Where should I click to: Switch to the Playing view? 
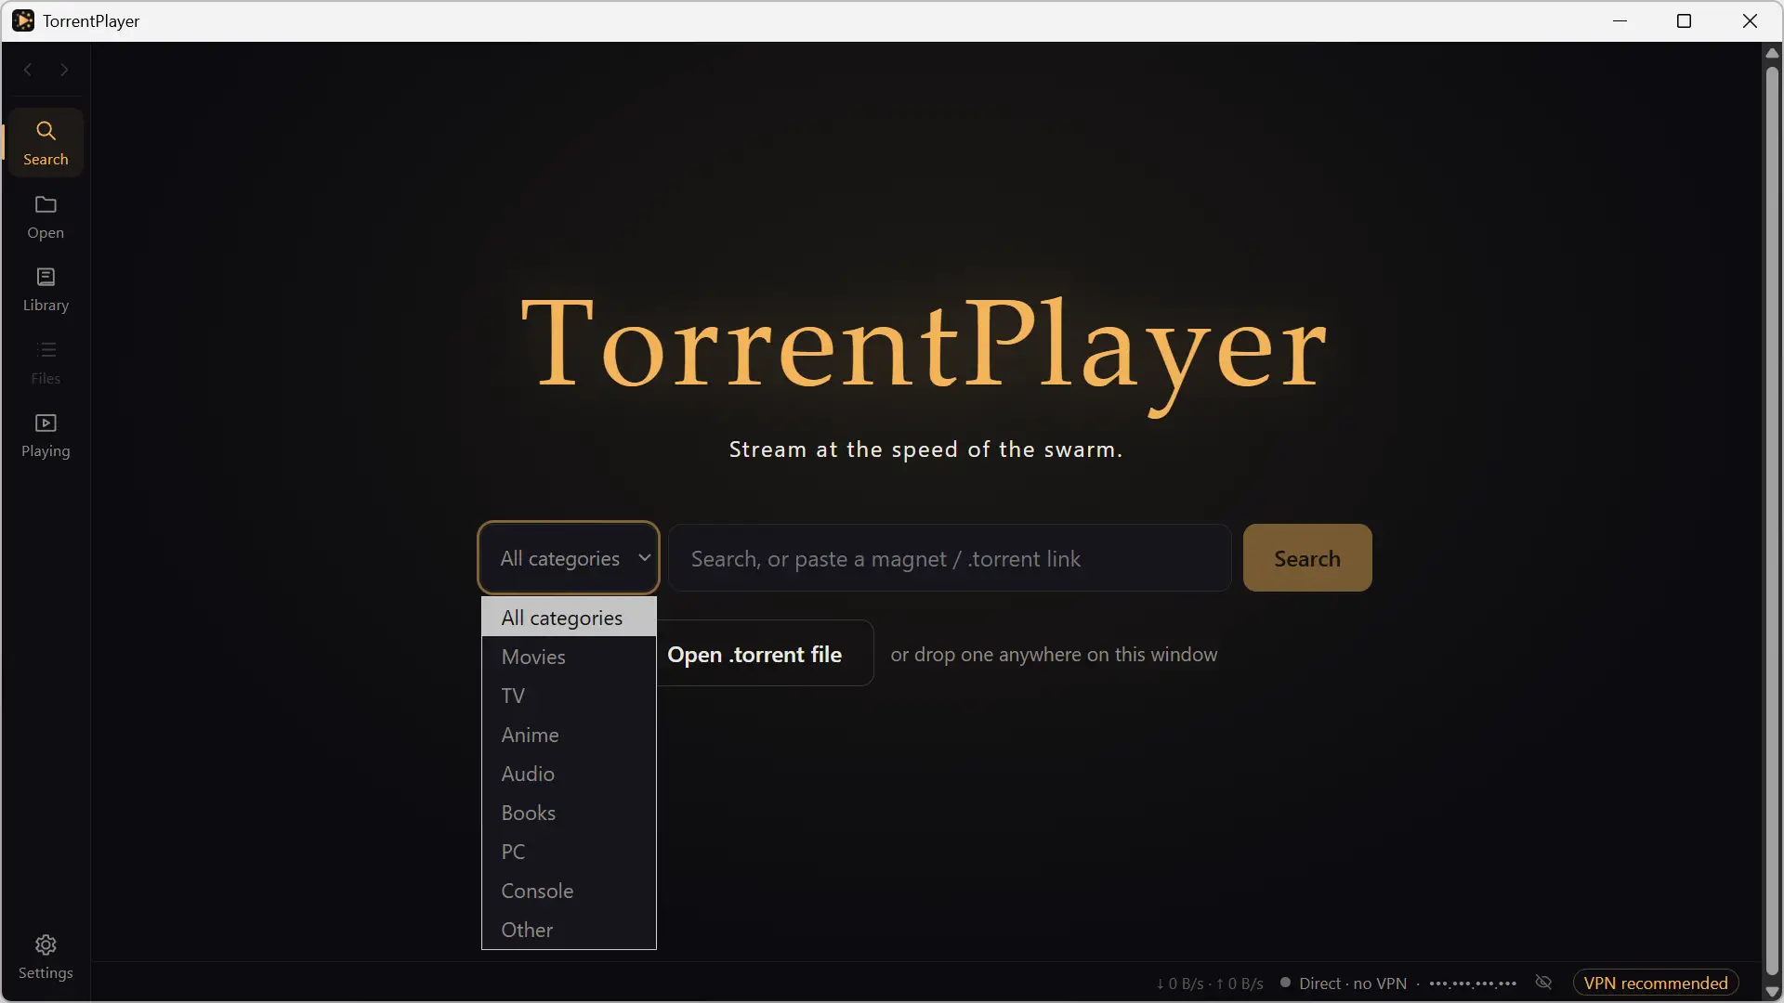click(x=46, y=436)
